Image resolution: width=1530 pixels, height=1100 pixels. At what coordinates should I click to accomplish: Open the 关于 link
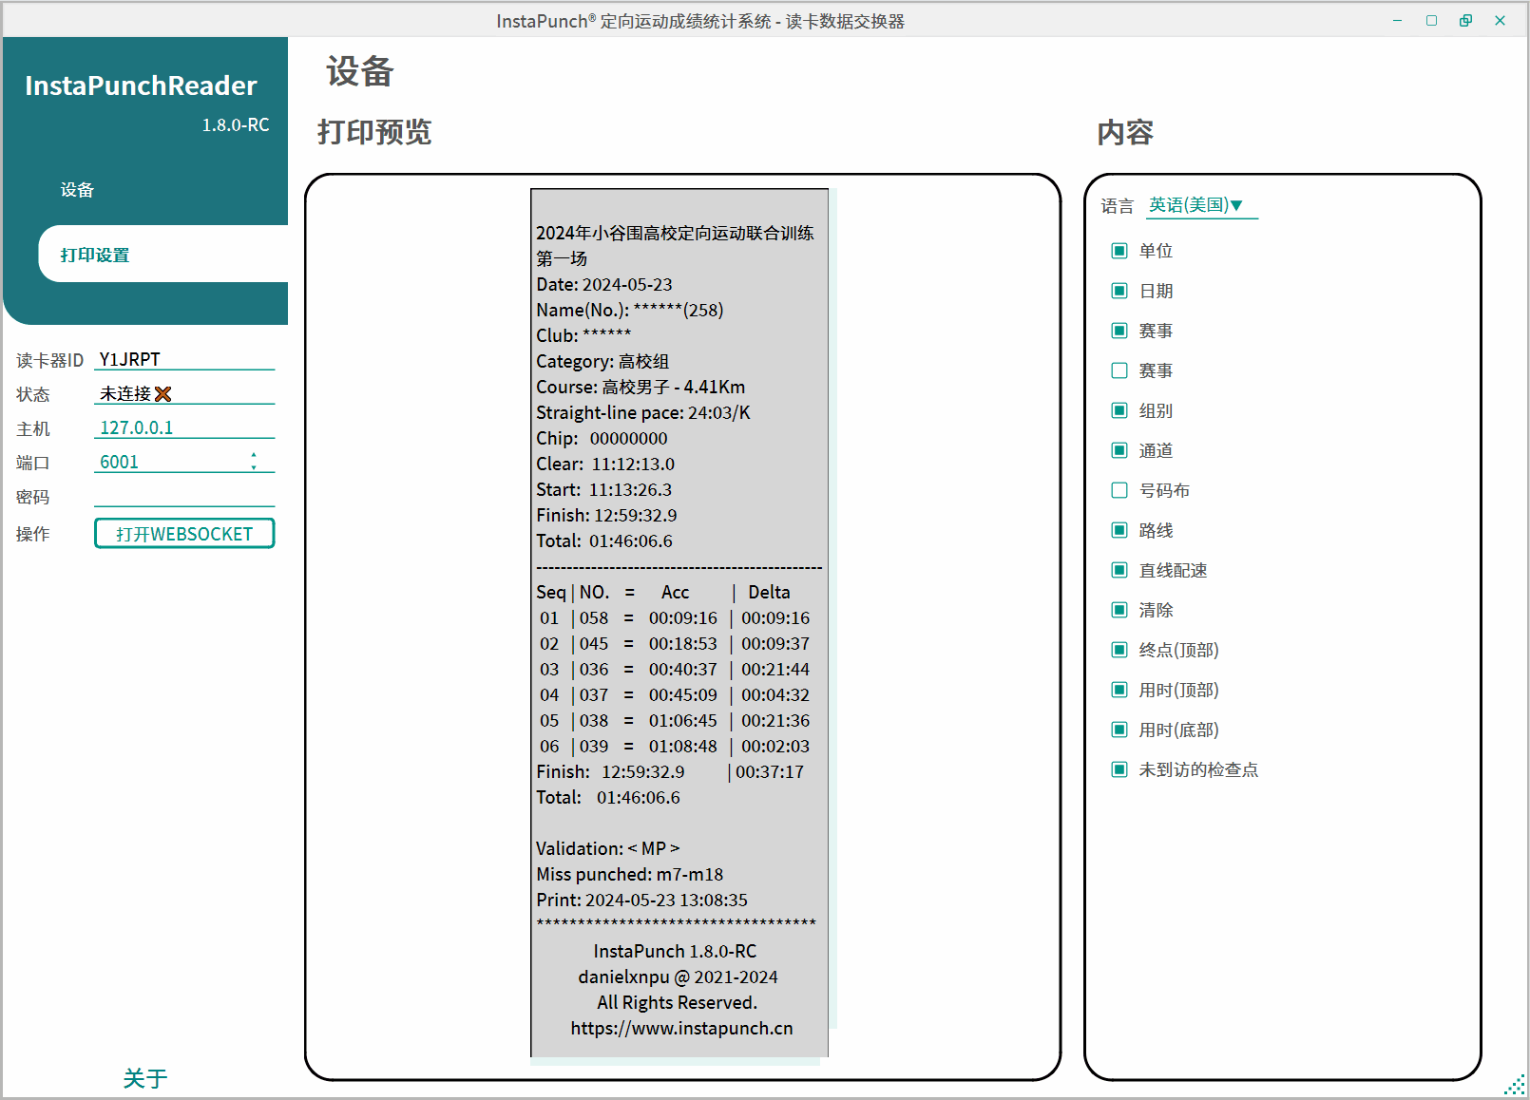[144, 1078]
